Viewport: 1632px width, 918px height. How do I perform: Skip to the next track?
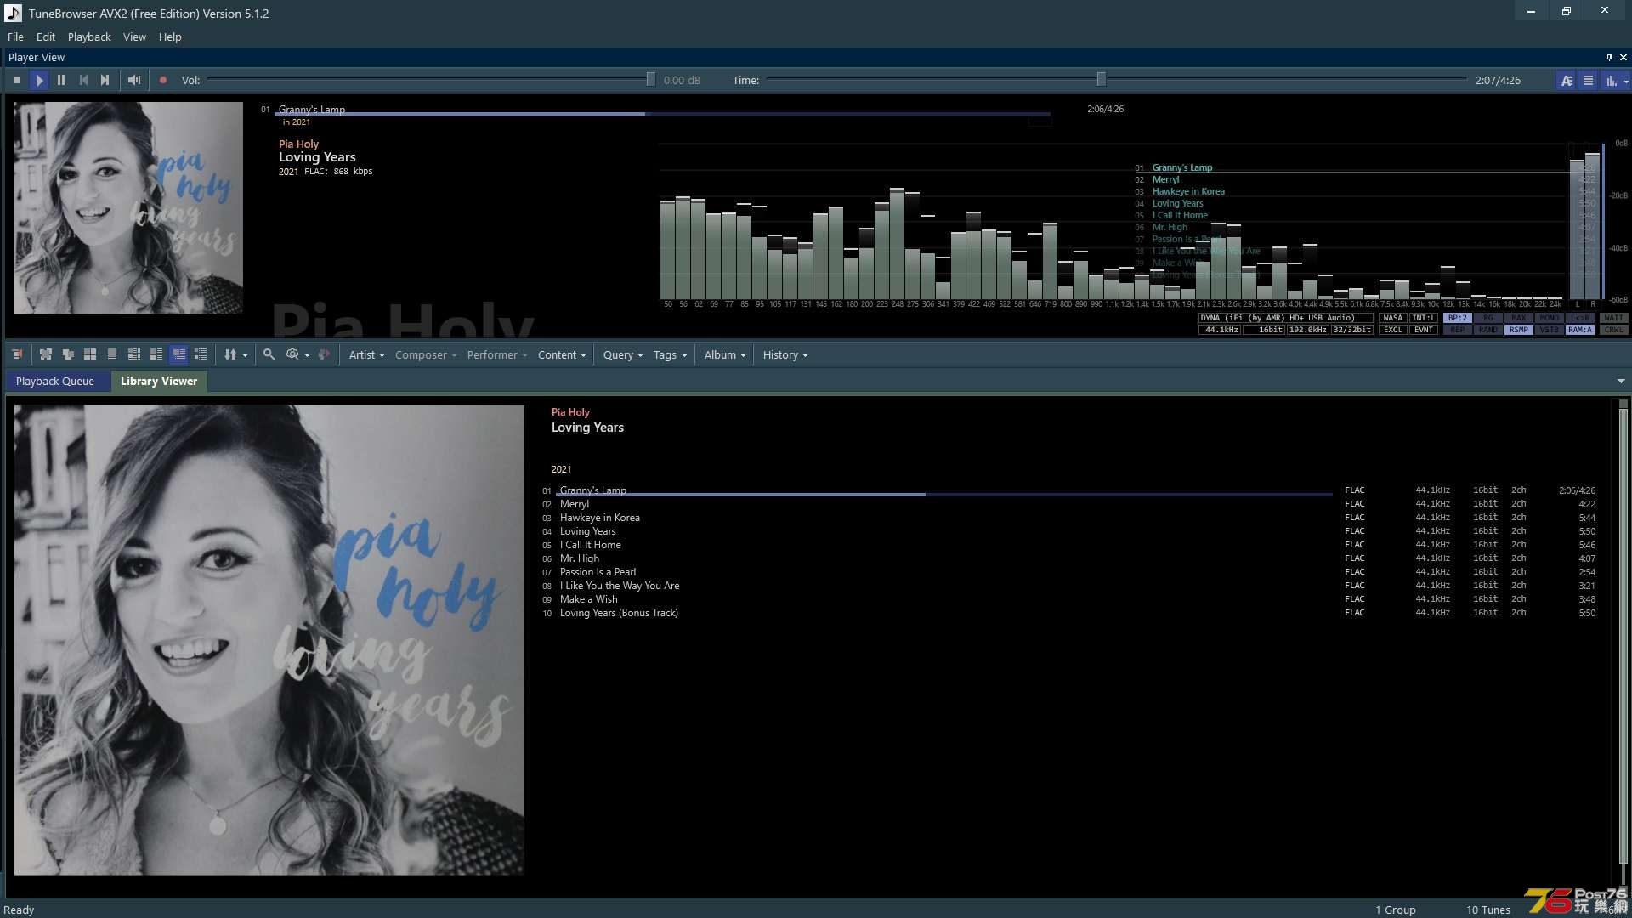click(105, 80)
